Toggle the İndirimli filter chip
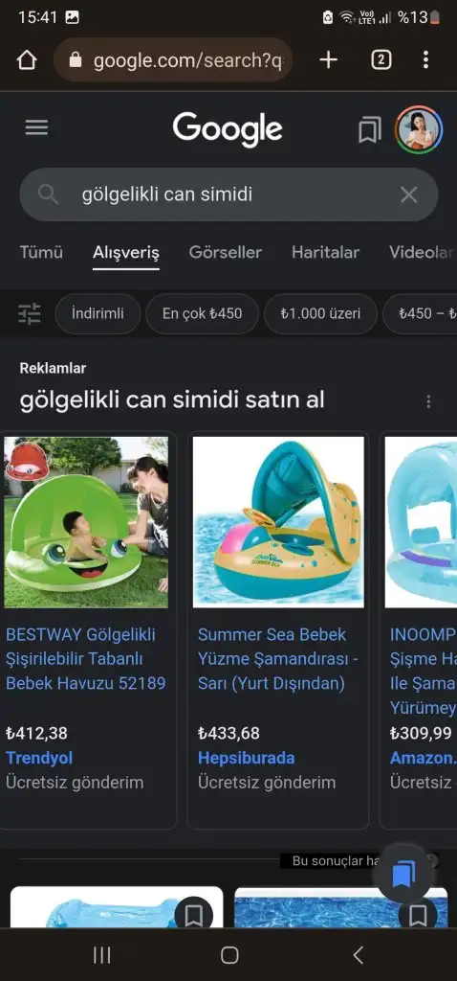457x981 pixels. point(98,313)
